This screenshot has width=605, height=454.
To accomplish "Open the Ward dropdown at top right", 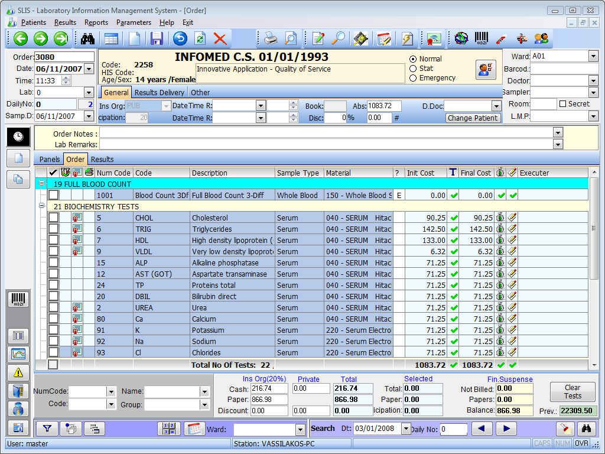I will pyautogui.click(x=593, y=56).
